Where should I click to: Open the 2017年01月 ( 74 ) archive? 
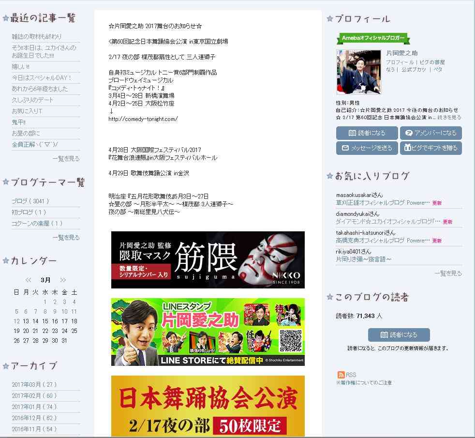(x=34, y=407)
